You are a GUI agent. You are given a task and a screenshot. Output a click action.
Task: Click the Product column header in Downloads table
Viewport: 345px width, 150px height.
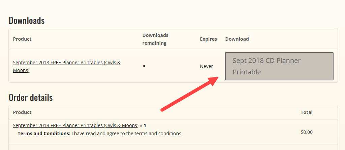22,39
